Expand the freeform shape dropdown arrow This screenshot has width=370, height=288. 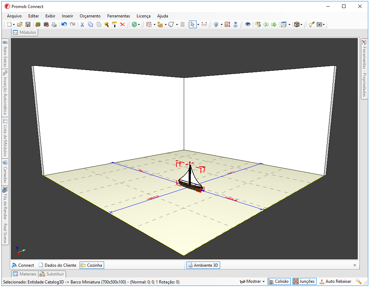click(177, 24)
